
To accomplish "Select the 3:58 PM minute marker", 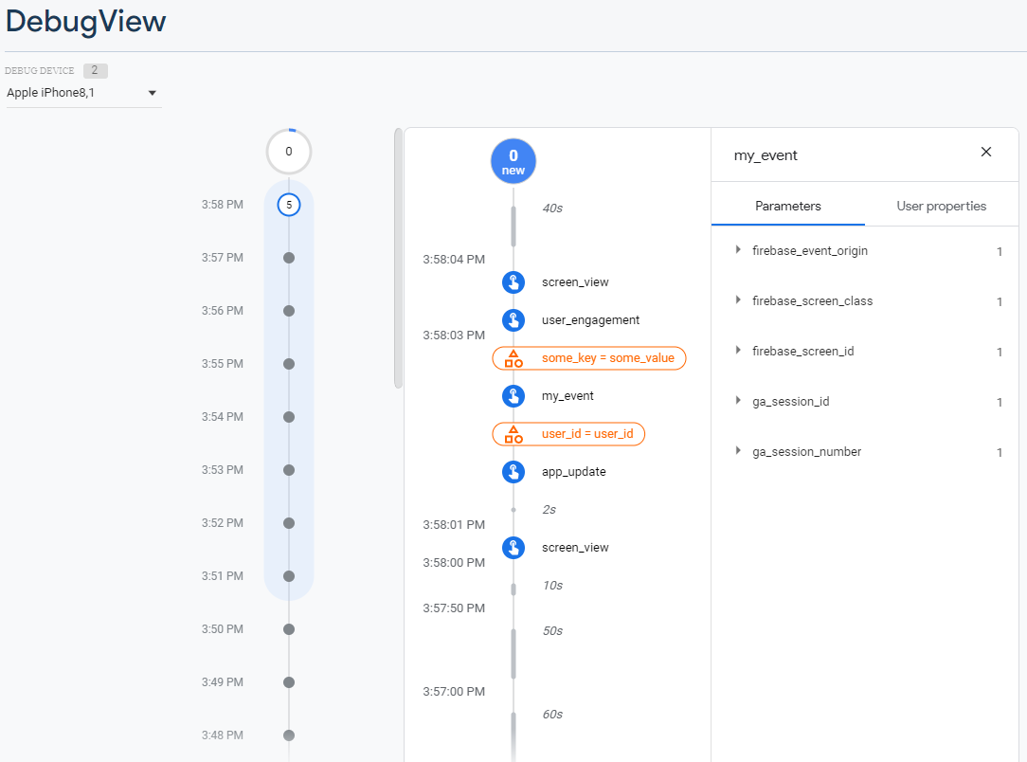I will point(289,205).
